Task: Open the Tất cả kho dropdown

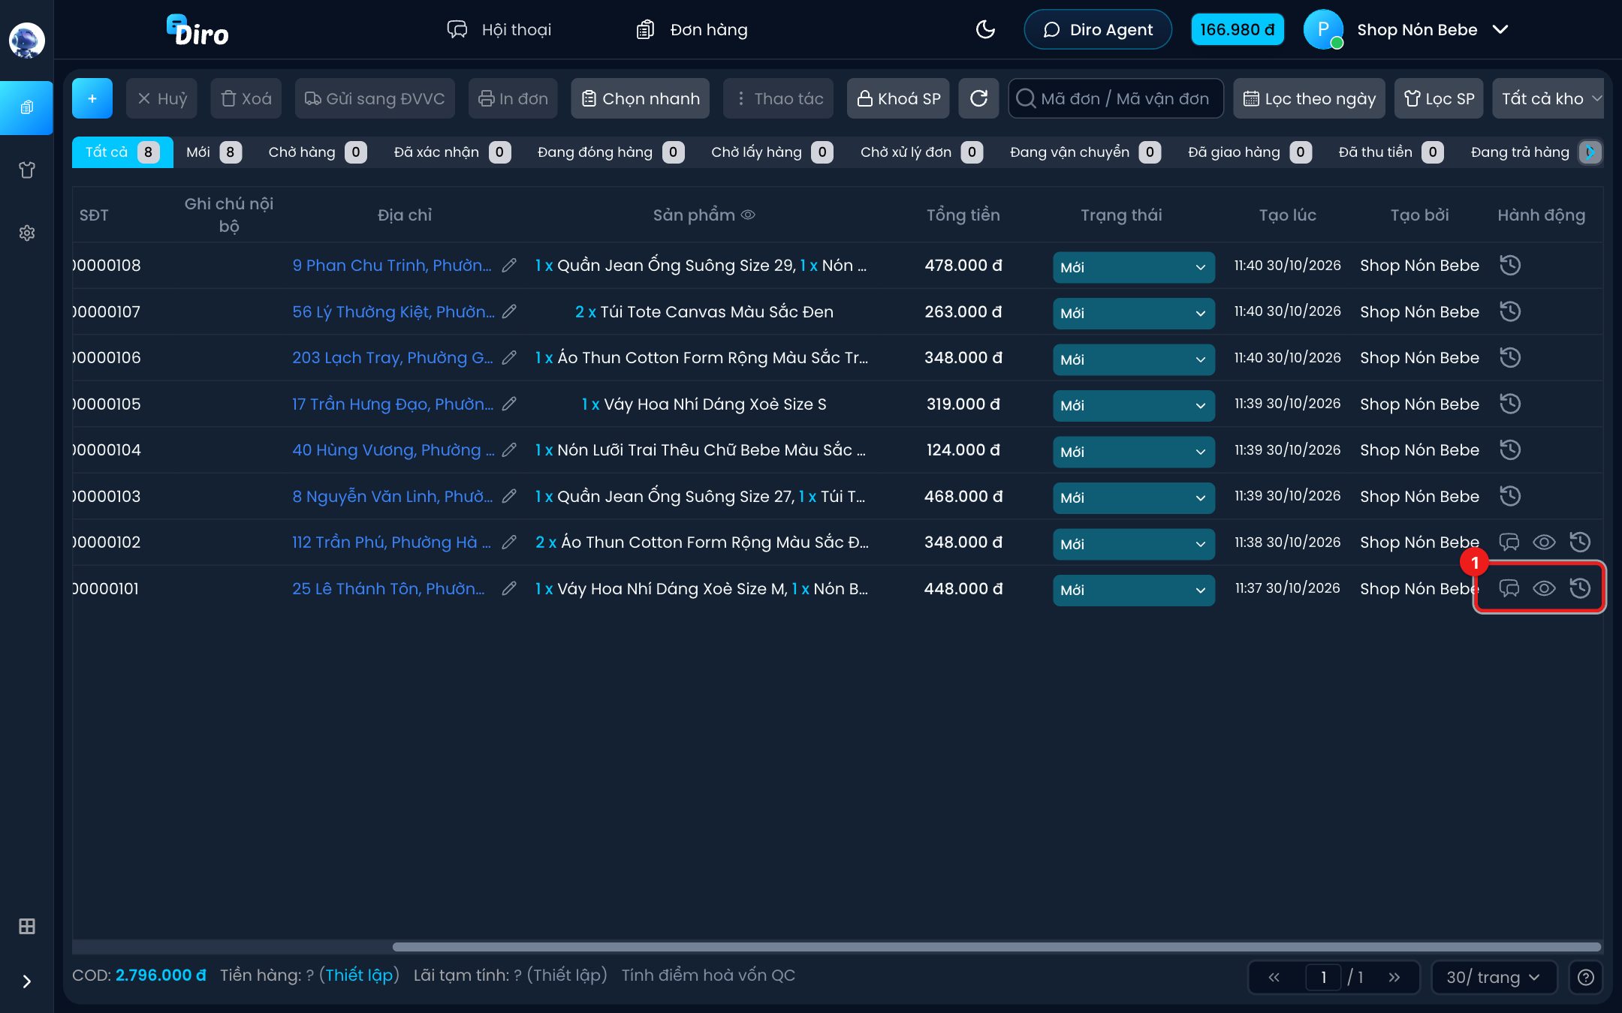Action: [x=1548, y=98]
